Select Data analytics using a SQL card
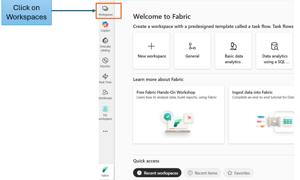The width and height of the screenshot is (300, 180). click(x=274, y=51)
